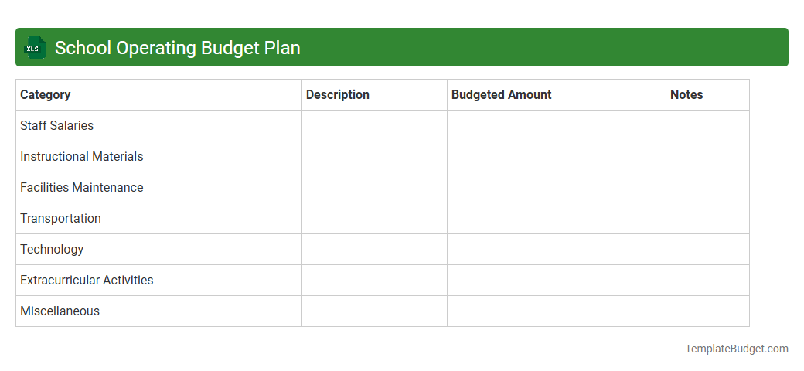Screen dimensions: 804x371
Task: Click the Description cell for Extracurricular Activities
Action: [x=374, y=280]
